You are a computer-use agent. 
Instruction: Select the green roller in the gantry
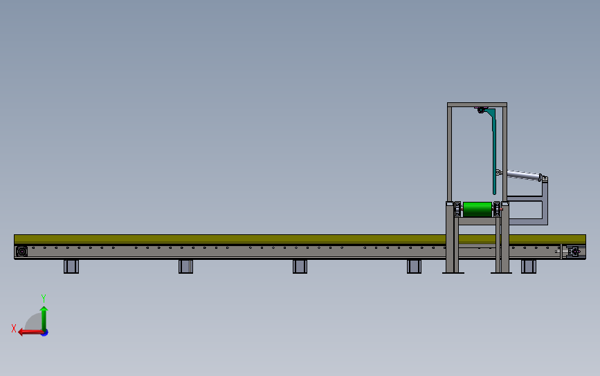pyautogui.click(x=478, y=209)
